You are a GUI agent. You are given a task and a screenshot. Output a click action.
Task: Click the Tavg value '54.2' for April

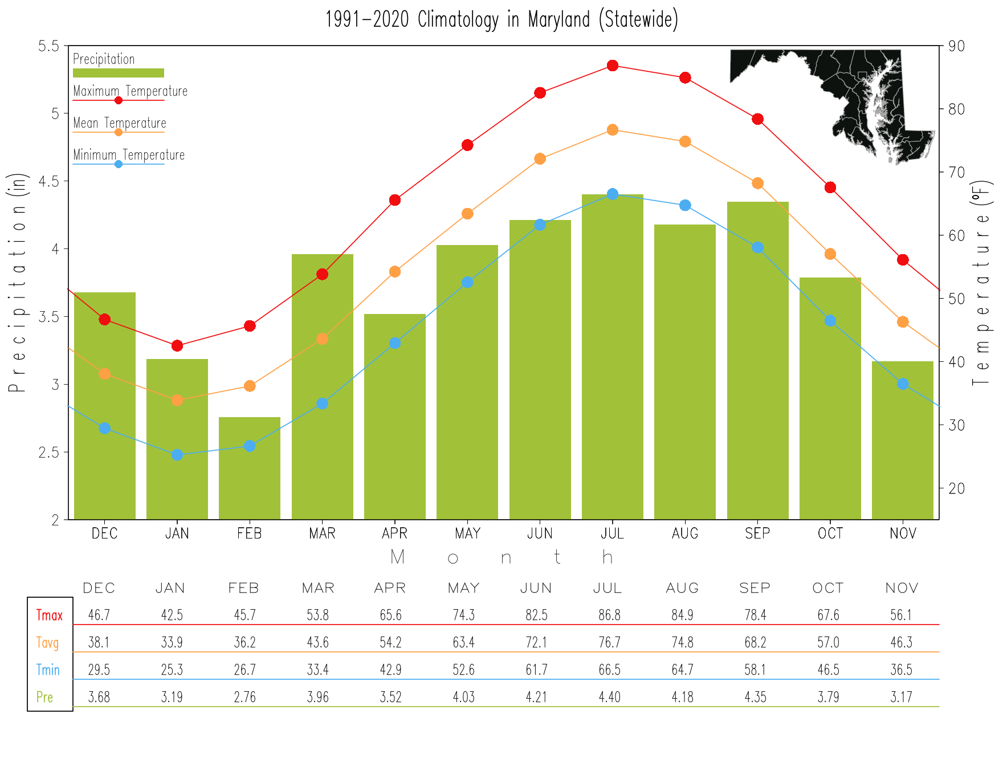pyautogui.click(x=391, y=643)
